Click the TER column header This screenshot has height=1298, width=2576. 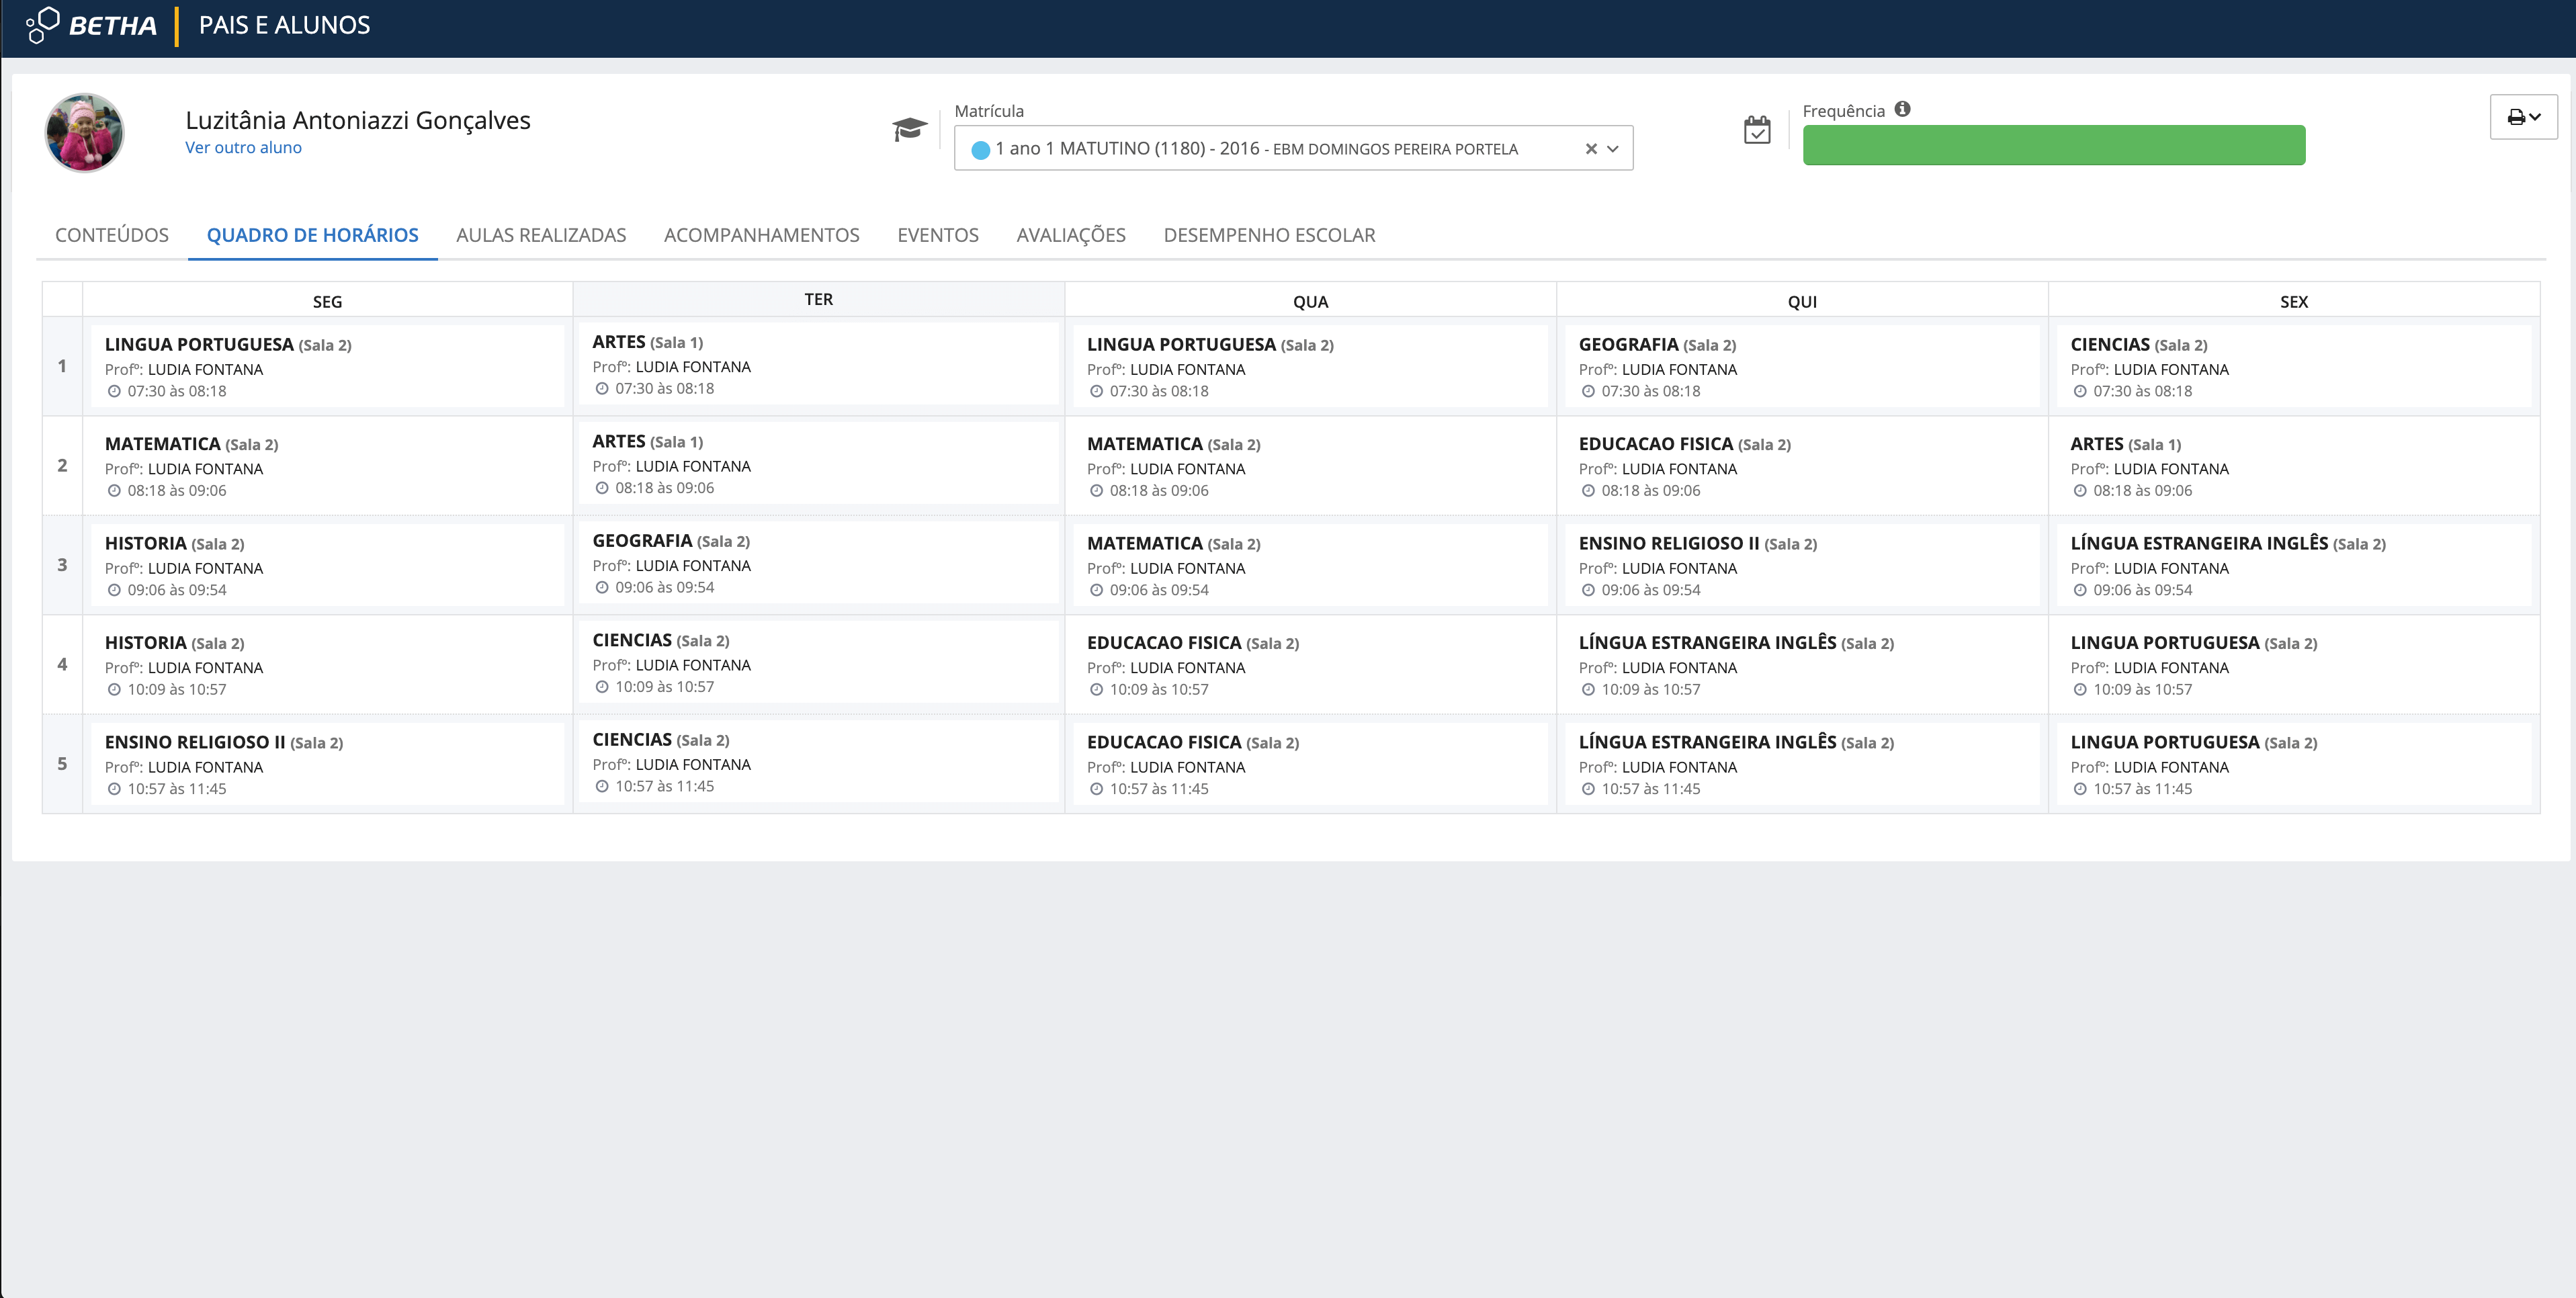pos(818,299)
